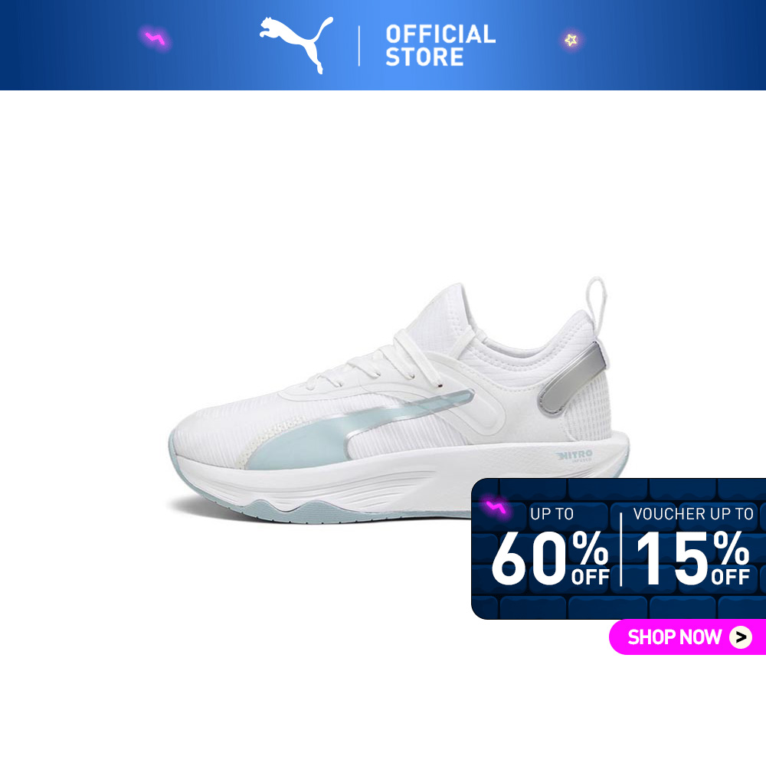Click the vertical divider line in the header
Image resolution: width=766 pixels, height=766 pixels.
(x=359, y=46)
